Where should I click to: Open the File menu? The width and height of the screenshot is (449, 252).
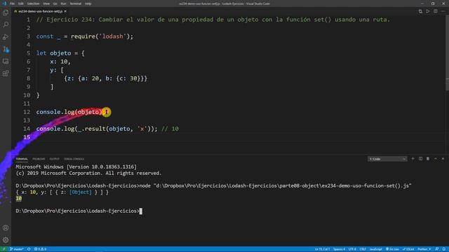(x=12, y=3)
